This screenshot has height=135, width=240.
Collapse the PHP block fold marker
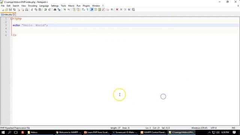[x=12, y=18]
